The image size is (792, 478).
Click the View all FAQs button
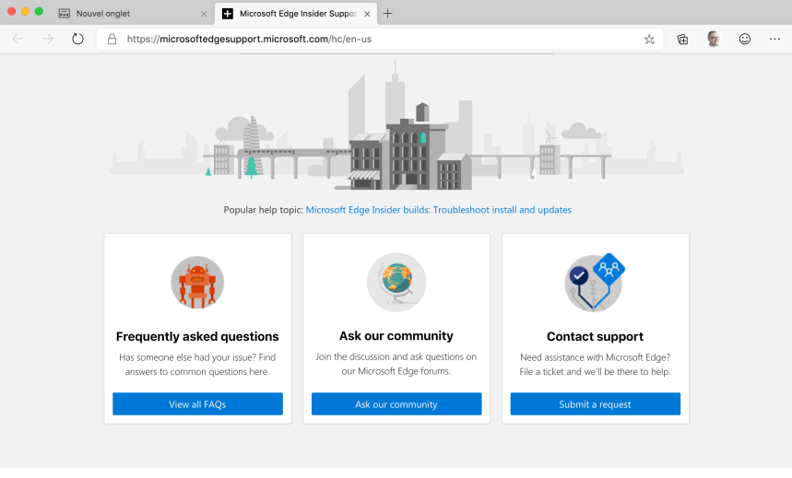(x=197, y=404)
